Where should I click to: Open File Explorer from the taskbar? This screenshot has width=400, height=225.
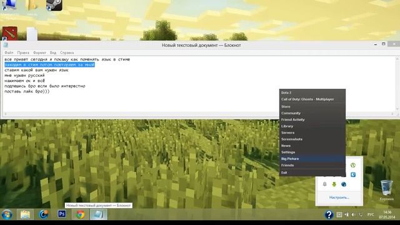[25, 214]
